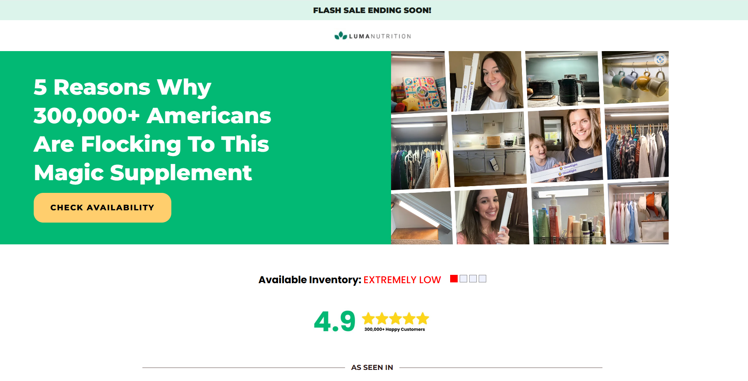Image resolution: width=748 pixels, height=381 pixels.
Task: Open the kettle and toaster photo
Action: pyautogui.click(x=562, y=79)
